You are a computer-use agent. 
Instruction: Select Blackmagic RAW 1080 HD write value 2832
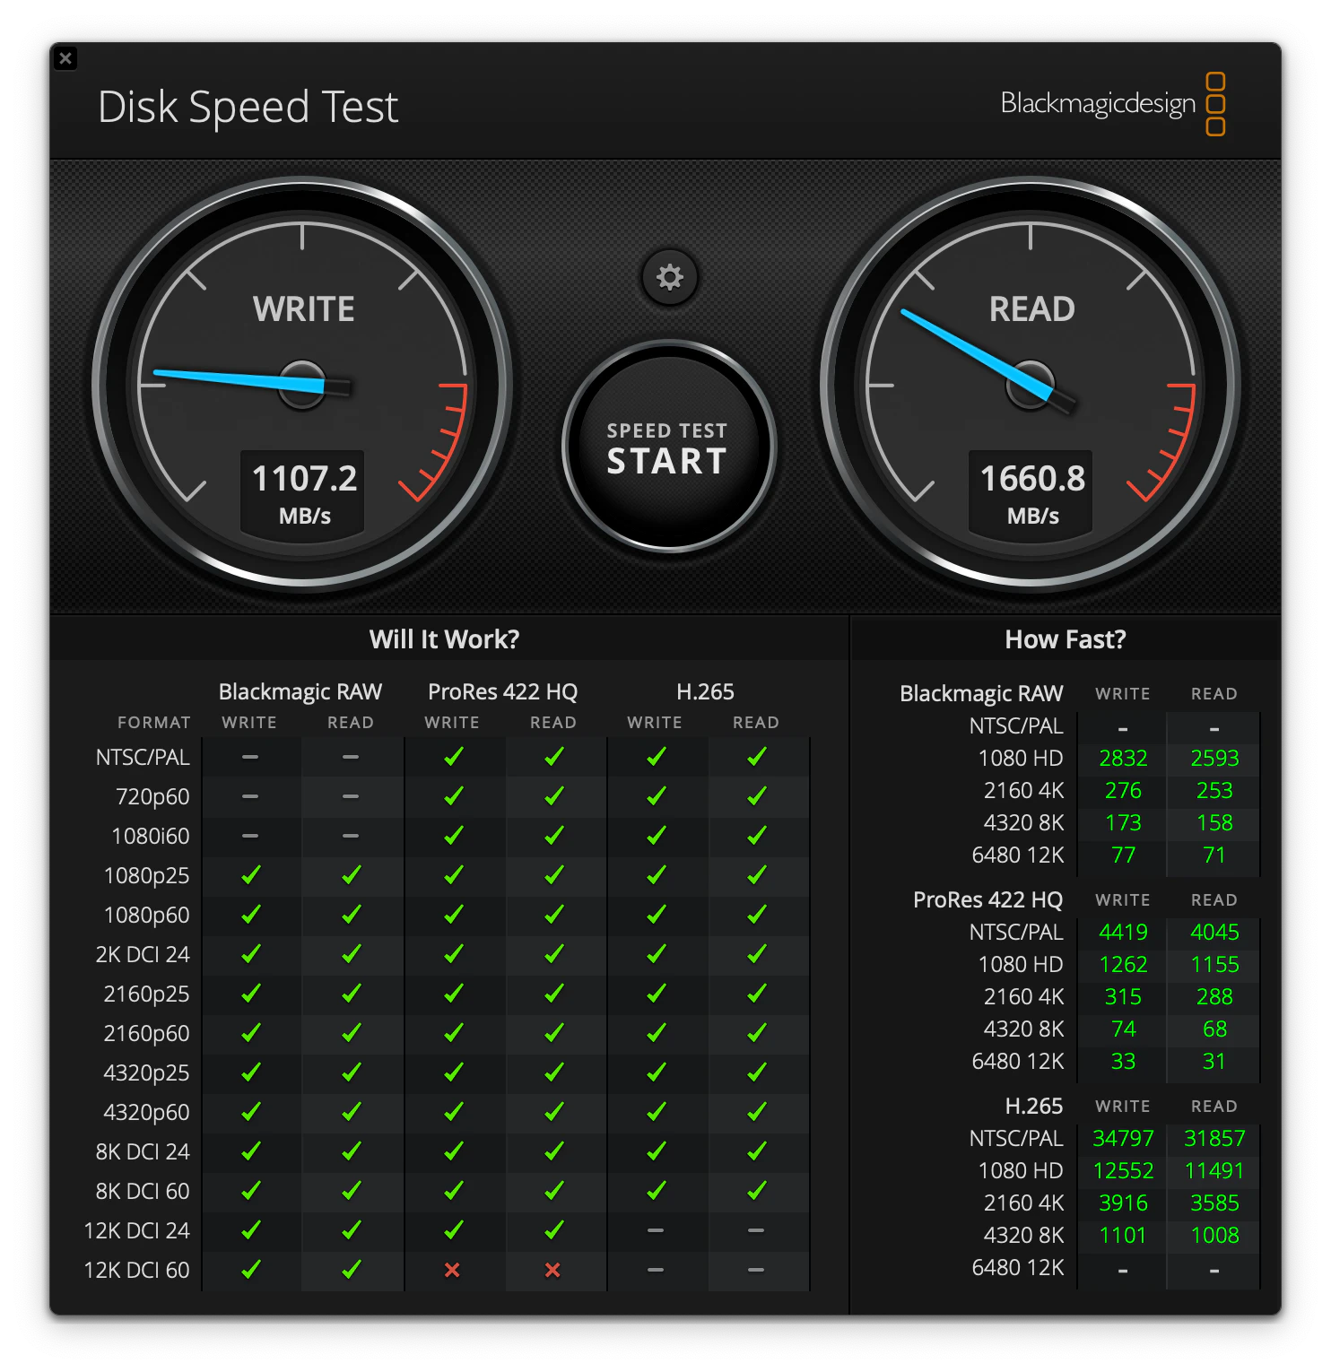point(1123,759)
